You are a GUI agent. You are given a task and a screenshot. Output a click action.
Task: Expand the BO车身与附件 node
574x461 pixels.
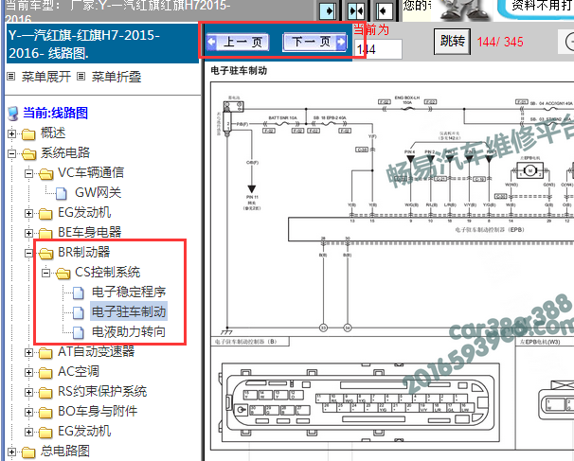(29, 412)
